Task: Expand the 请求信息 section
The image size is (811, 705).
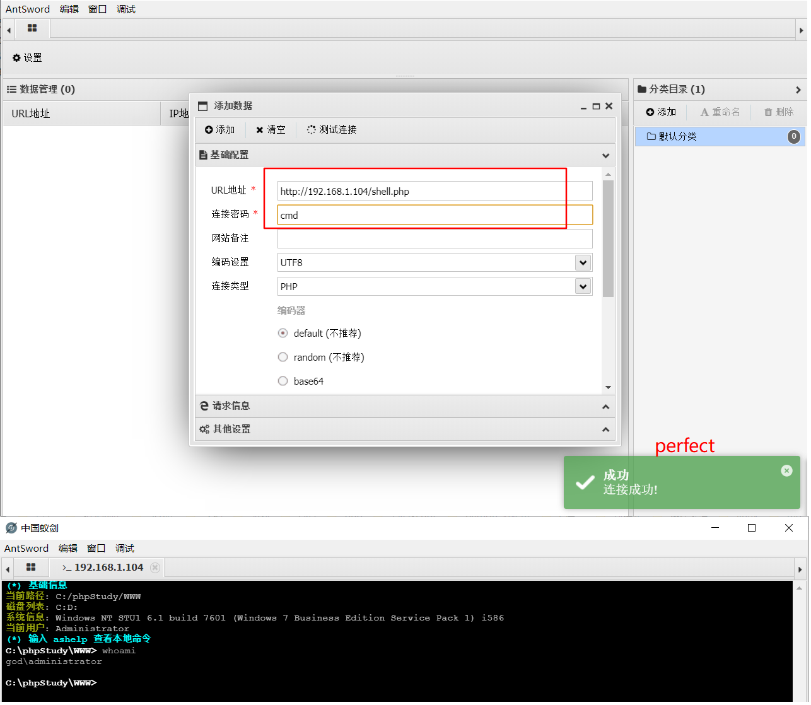Action: point(405,406)
